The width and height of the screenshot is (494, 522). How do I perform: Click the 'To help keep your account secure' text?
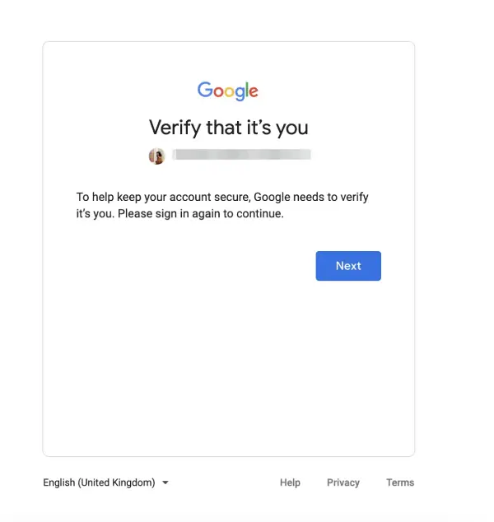coord(163,197)
